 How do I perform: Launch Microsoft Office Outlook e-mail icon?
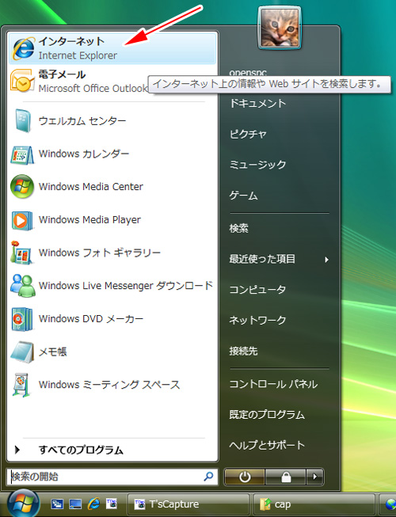[x=22, y=81]
